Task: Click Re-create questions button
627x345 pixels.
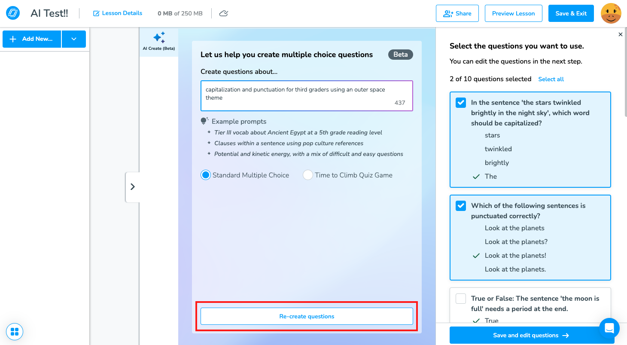Action: pos(307,316)
